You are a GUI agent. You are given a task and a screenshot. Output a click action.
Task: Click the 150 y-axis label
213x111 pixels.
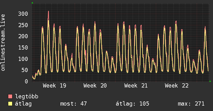(x=23, y=48)
